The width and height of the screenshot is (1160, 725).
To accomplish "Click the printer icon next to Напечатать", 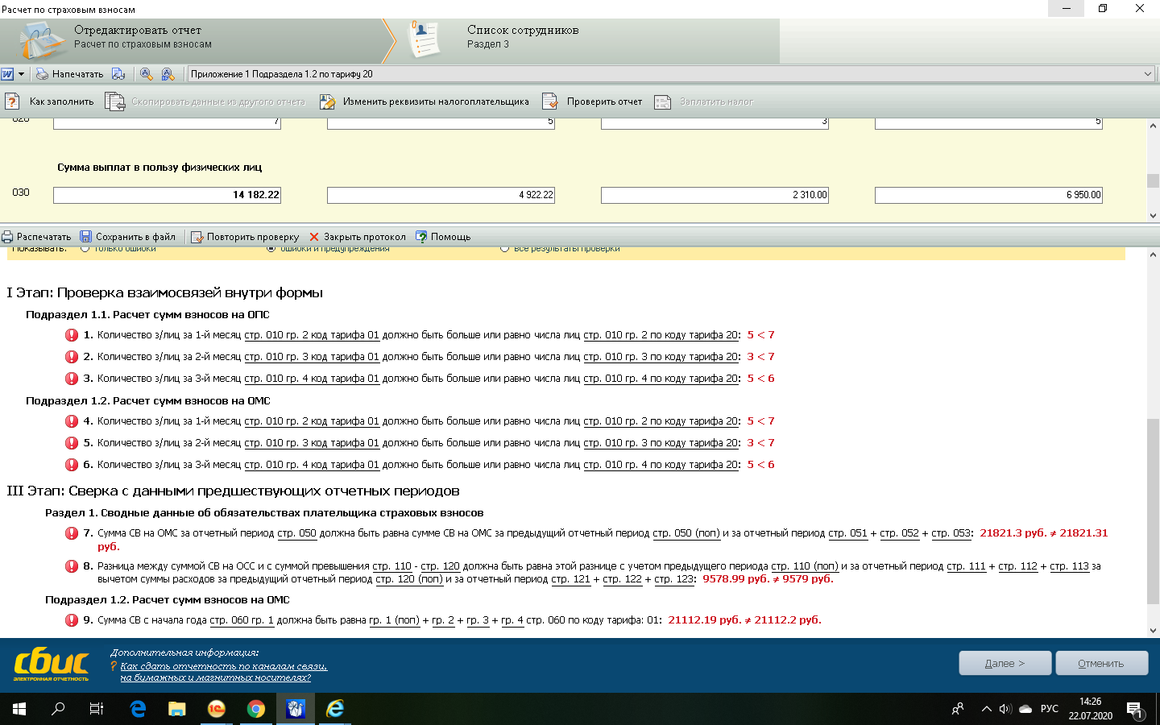I will [43, 74].
